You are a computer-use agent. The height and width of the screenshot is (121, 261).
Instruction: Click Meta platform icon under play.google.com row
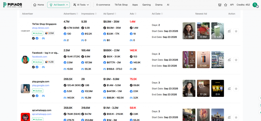pos(43,96)
